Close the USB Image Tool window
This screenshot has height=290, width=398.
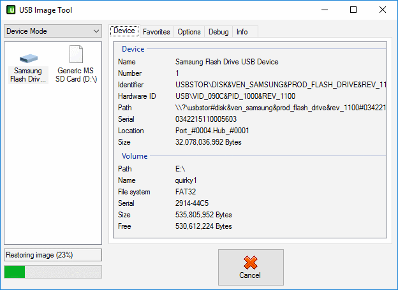click(x=383, y=10)
